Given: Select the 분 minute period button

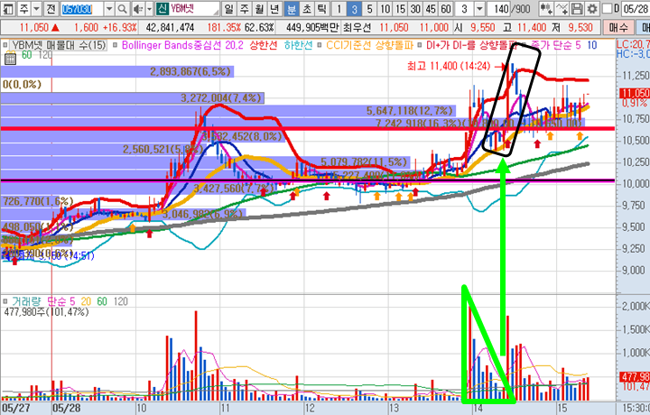Looking at the screenshot, I should click(x=292, y=9).
